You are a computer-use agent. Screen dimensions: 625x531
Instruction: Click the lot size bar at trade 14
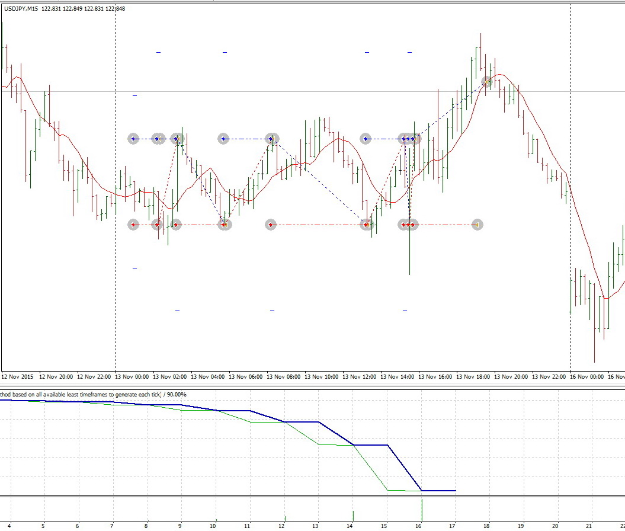[x=353, y=516]
